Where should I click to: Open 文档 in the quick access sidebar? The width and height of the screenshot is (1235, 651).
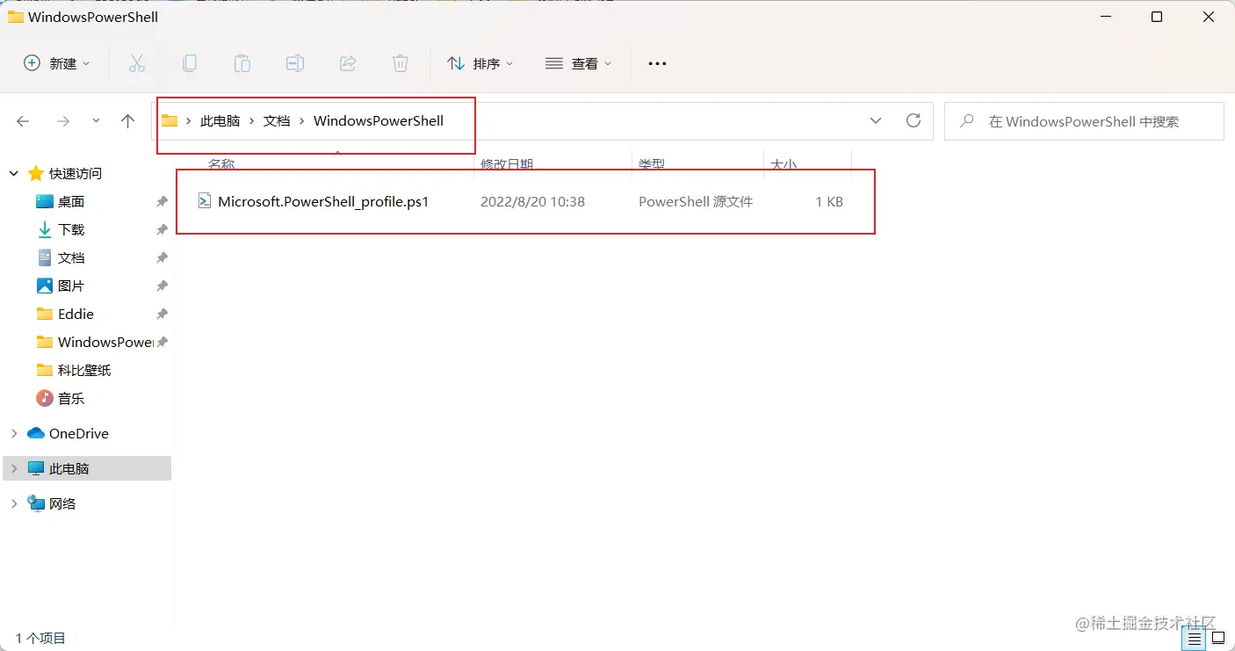point(71,257)
